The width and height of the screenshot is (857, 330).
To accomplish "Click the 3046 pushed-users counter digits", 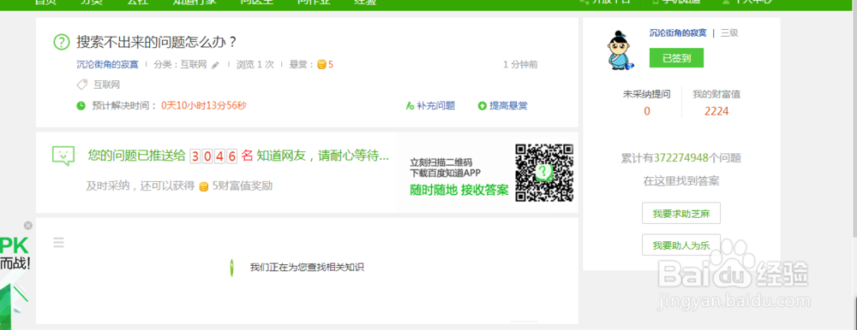I will (213, 156).
